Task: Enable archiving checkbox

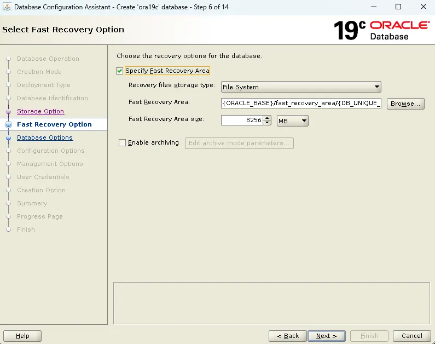Action: click(x=122, y=143)
